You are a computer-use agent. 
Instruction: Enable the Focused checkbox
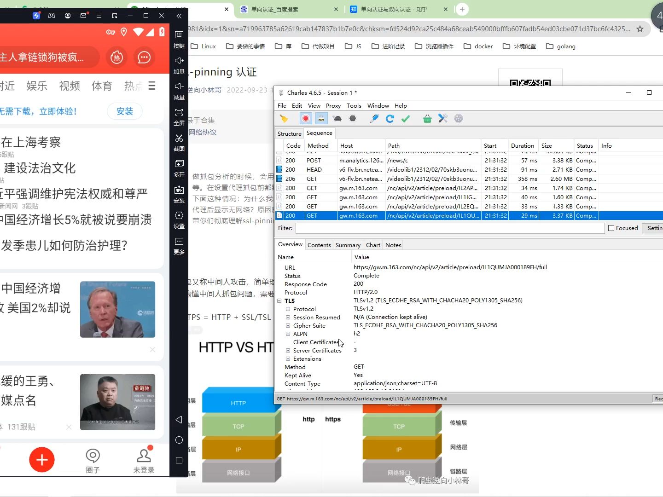(611, 228)
